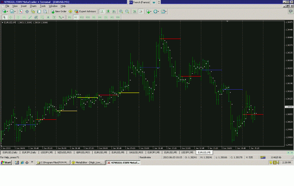Switch to the EURUSD,Daily chart tab
294x186 pixels.
(x=10, y=153)
